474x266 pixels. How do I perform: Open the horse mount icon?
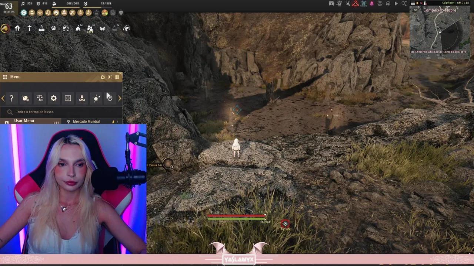[x=5, y=28]
